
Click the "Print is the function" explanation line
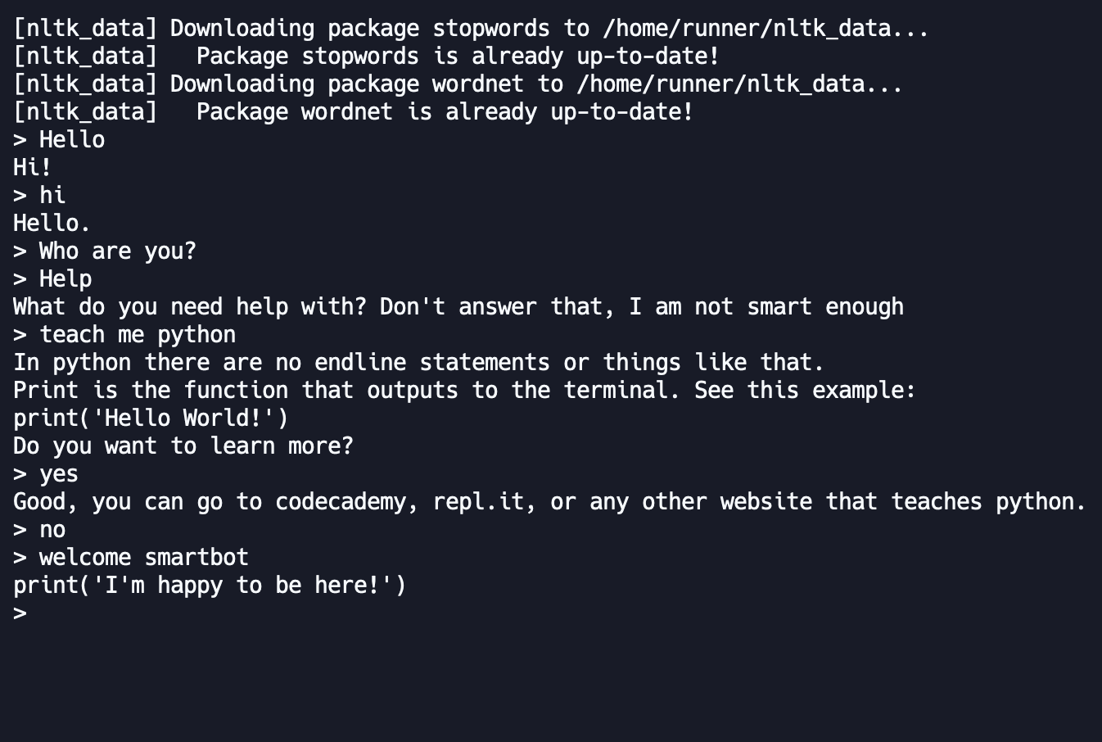[464, 391]
